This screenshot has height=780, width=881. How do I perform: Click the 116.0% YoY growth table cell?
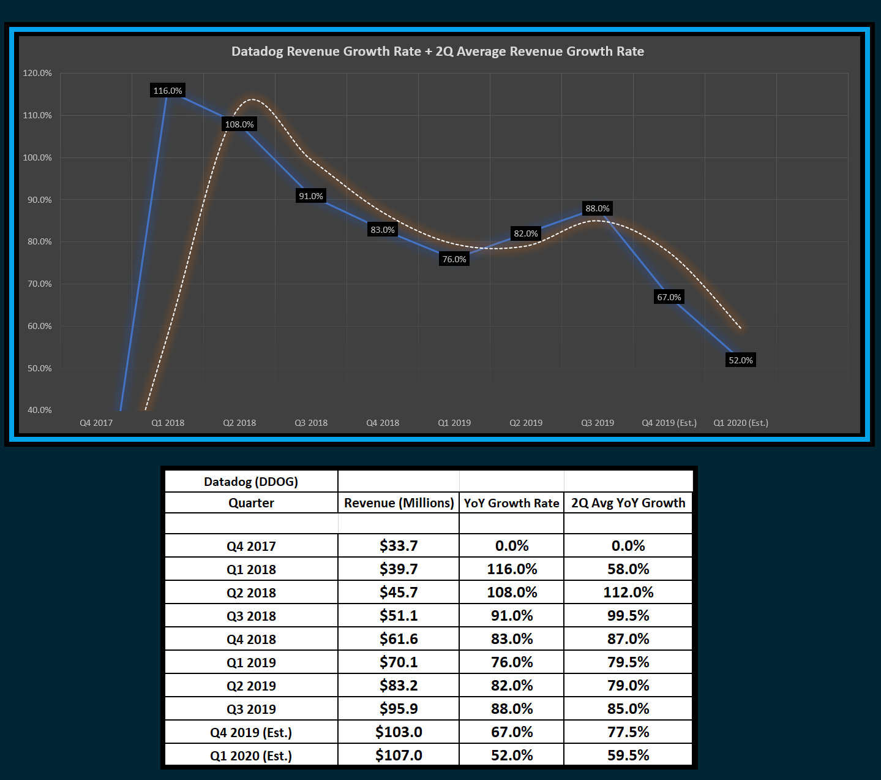pyautogui.click(x=511, y=569)
